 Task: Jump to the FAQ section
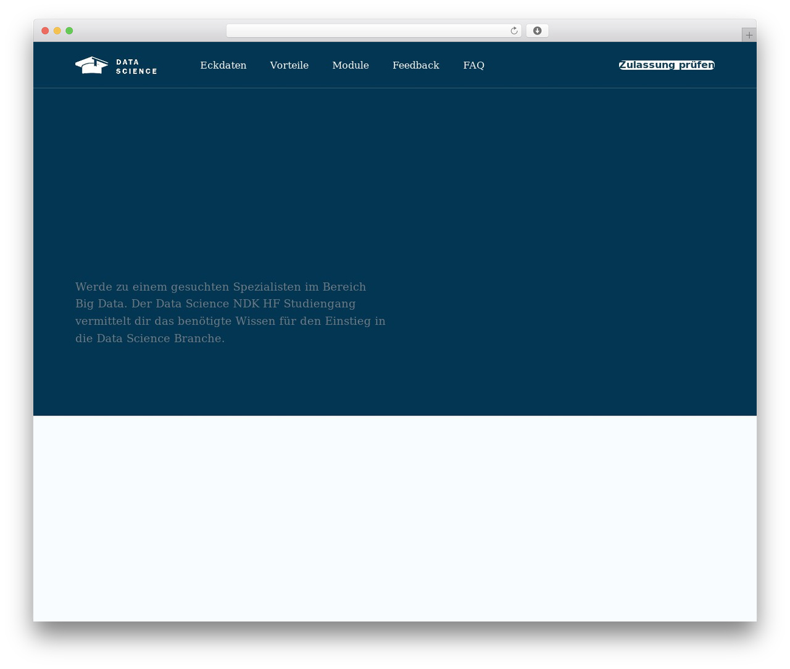coord(474,65)
